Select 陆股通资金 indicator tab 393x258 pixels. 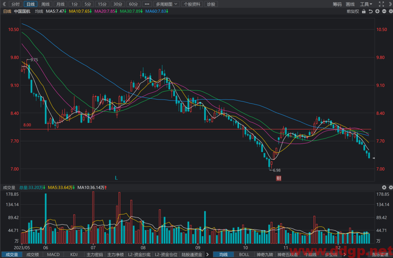click(192, 255)
